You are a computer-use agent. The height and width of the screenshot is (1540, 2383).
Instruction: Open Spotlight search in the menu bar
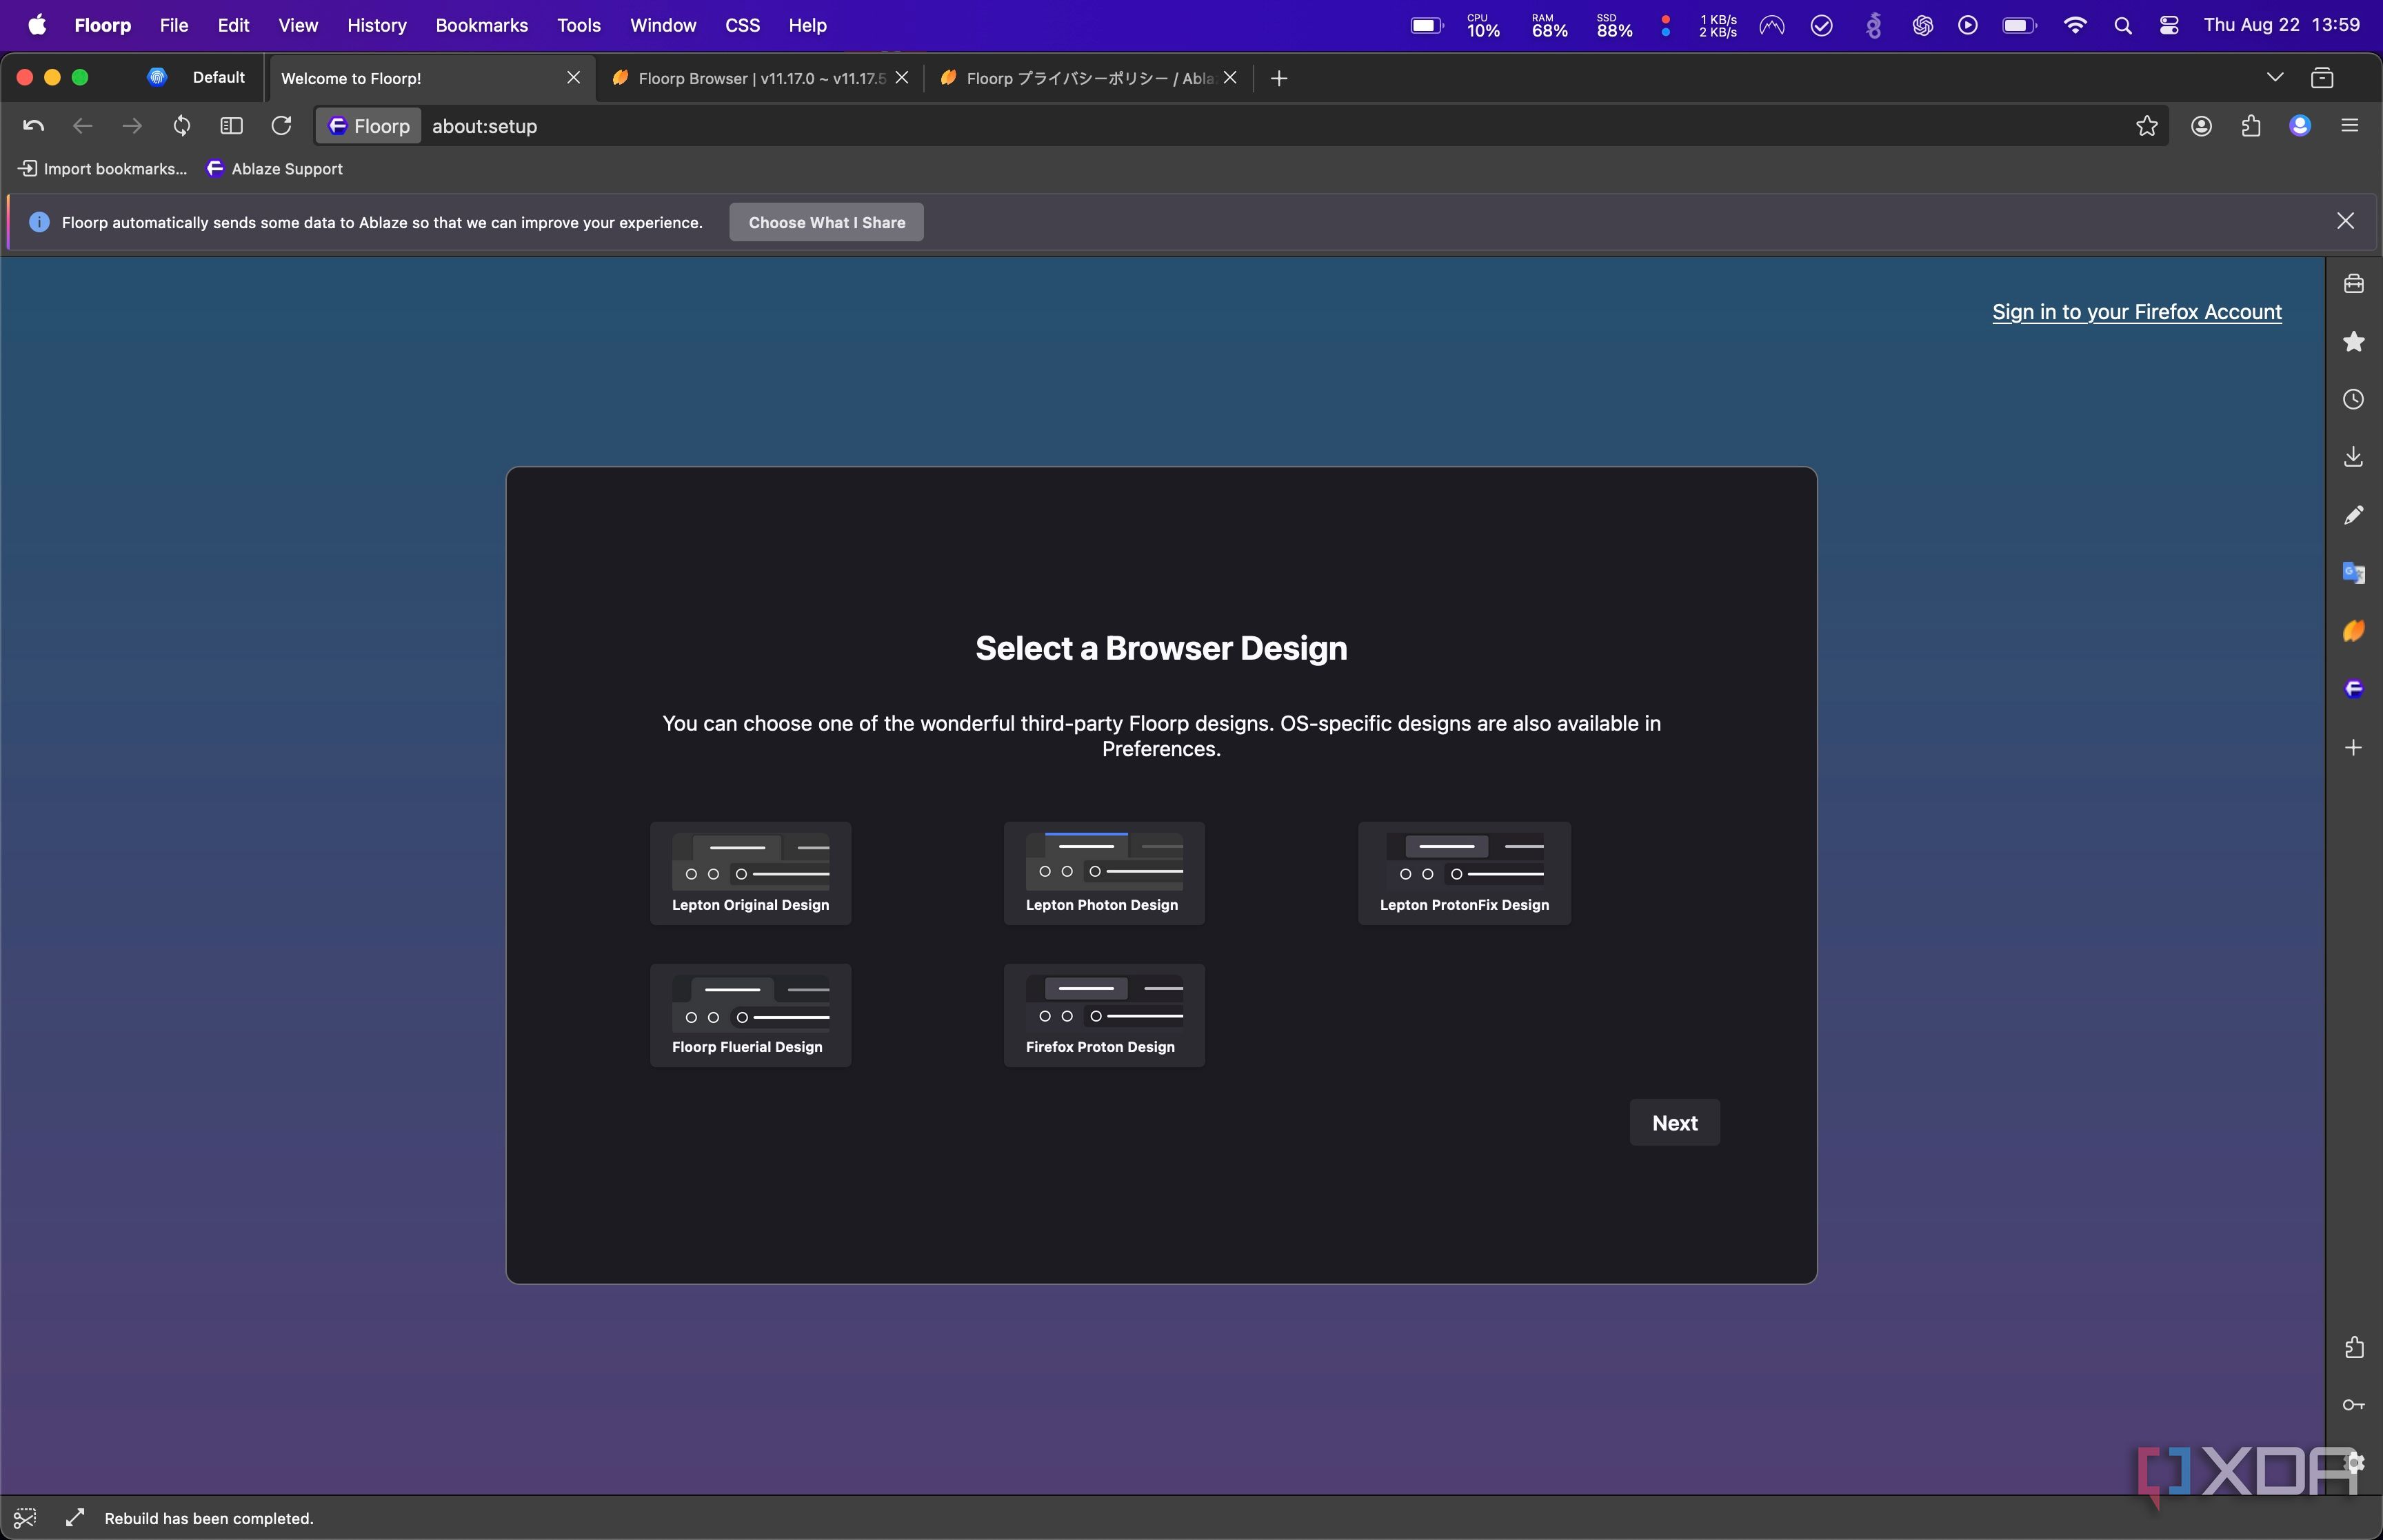pyautogui.click(x=2123, y=26)
